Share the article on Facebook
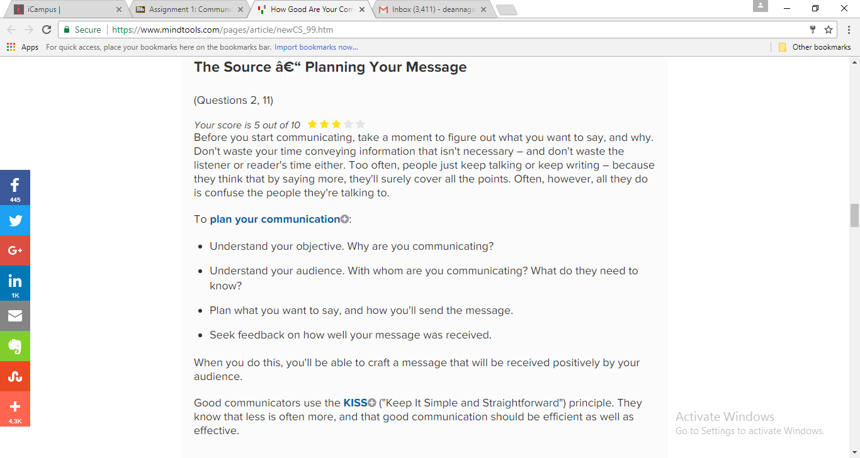The height and width of the screenshot is (458, 860). [15, 187]
